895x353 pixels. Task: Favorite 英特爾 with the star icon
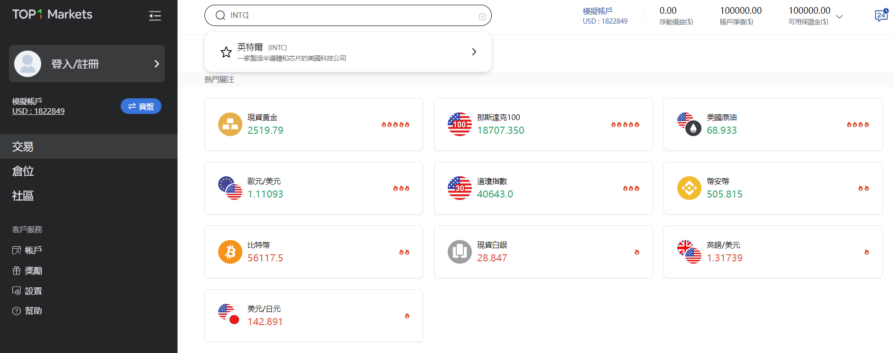pos(226,52)
